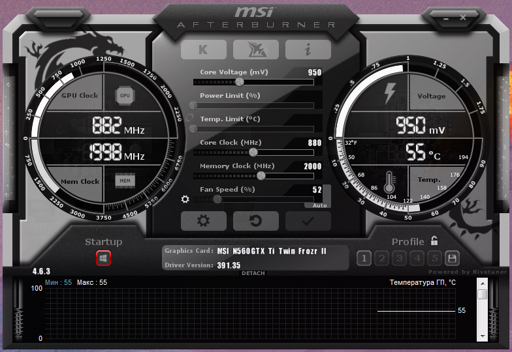Click the Memory Clock value 2000
The image size is (512, 352).
313,166
